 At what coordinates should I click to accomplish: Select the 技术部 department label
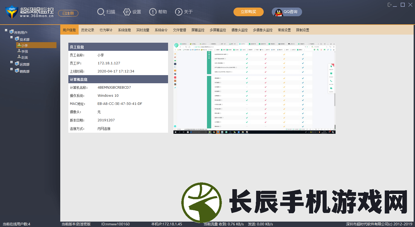click(x=25, y=39)
